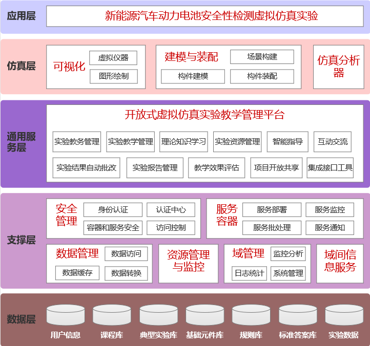This screenshot has height=346, width=370.
Task: Click the 标准答案库 database cylinder
Action: (x=298, y=315)
